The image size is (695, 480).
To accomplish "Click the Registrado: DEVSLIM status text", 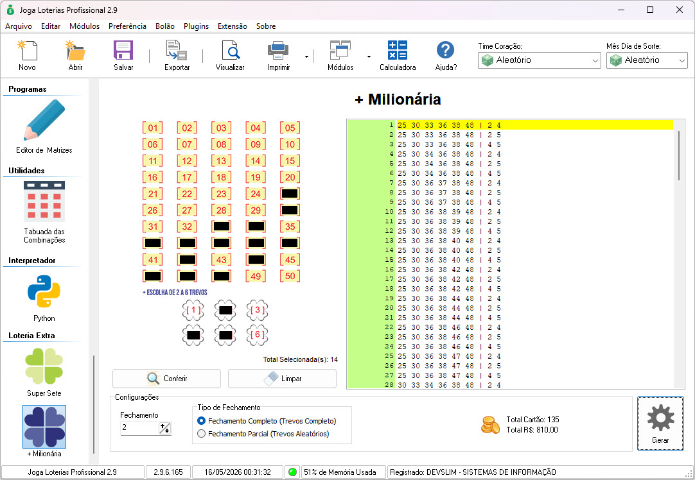I will 473,472.
